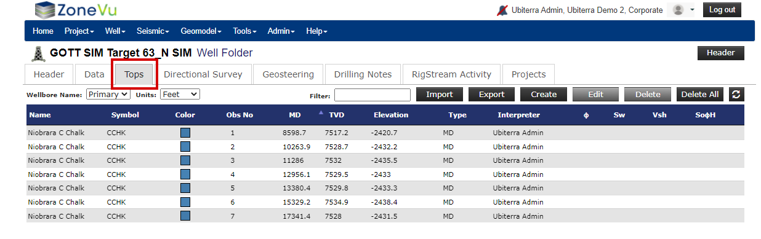The width and height of the screenshot is (761, 239).
Task: Click color swatch for Obs No 5
Action: (x=185, y=188)
